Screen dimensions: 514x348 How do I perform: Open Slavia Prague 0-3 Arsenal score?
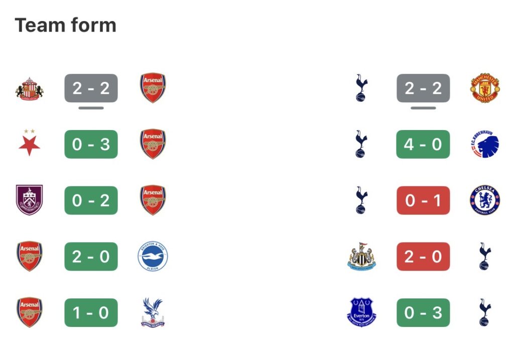click(91, 145)
